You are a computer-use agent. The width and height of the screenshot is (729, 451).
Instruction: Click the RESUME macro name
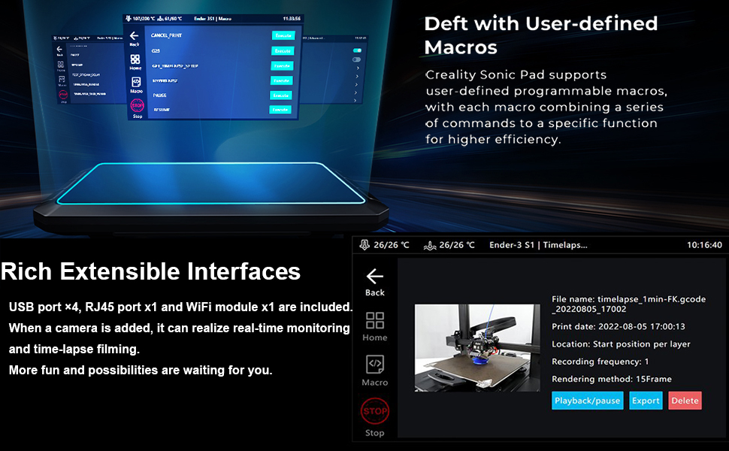coord(162,110)
